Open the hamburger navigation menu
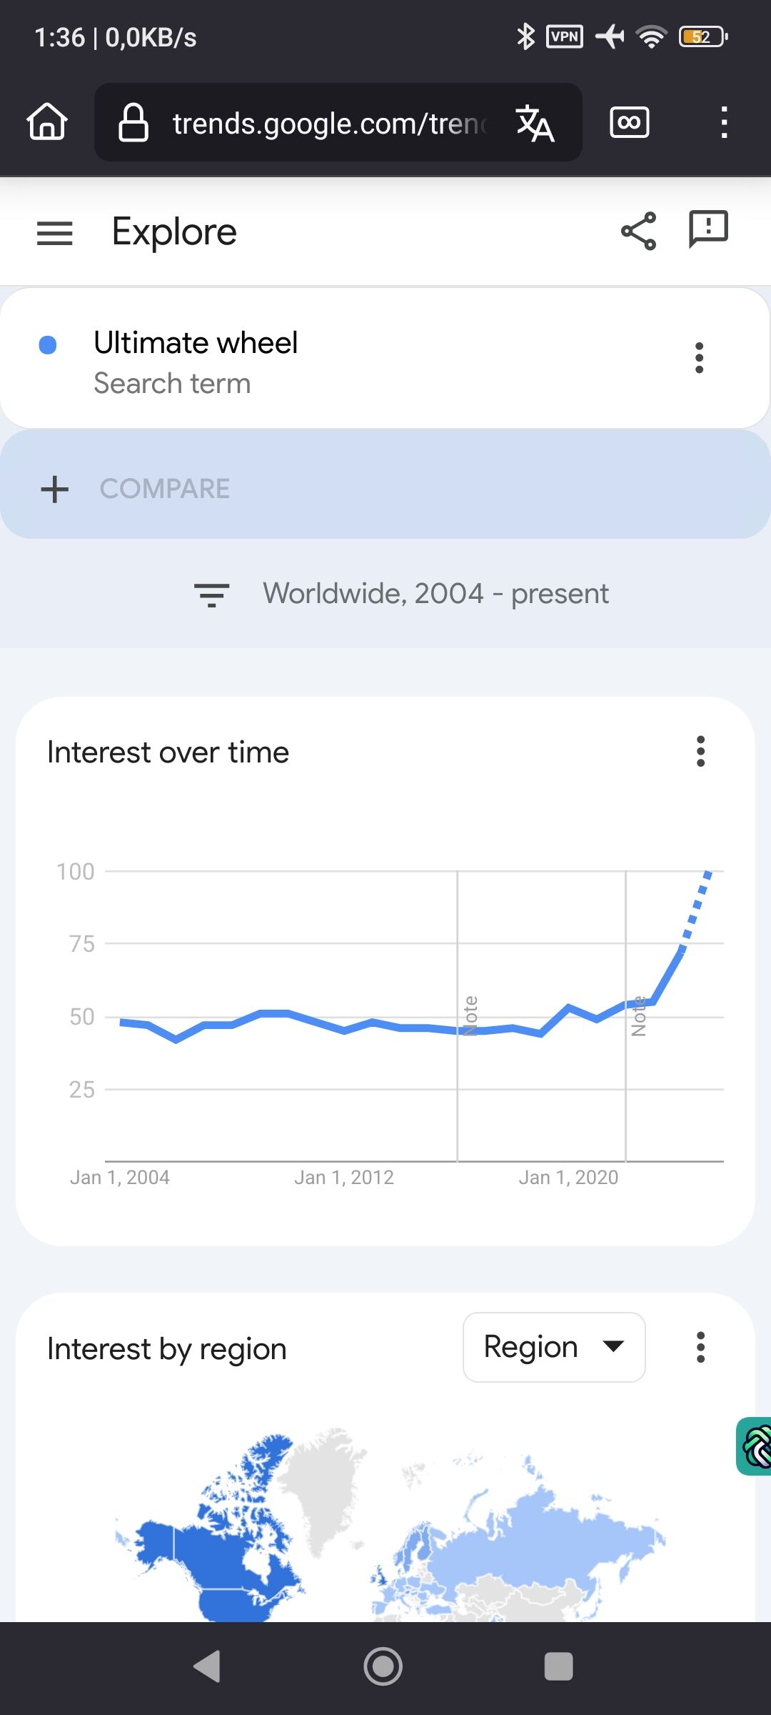Screen dimensions: 771x1715 (x=55, y=233)
